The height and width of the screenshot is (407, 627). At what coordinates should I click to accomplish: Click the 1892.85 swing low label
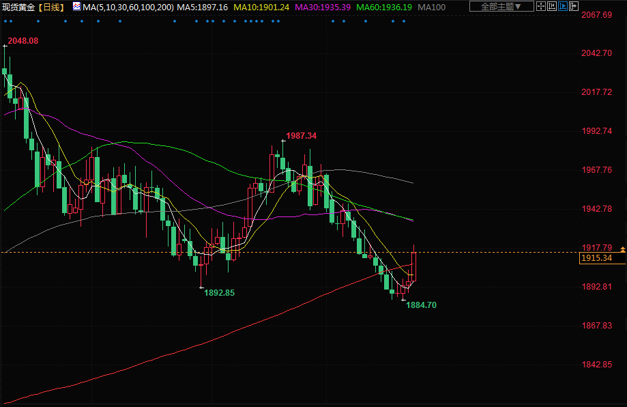219,292
